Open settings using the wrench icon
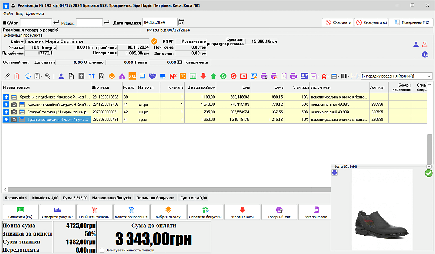435x254 pixels. 48,76
